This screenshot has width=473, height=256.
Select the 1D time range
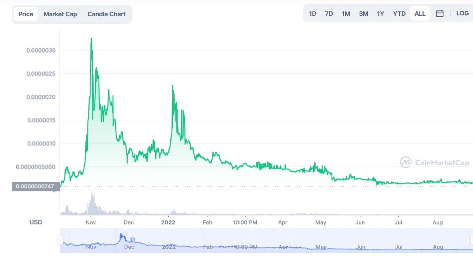[312, 13]
